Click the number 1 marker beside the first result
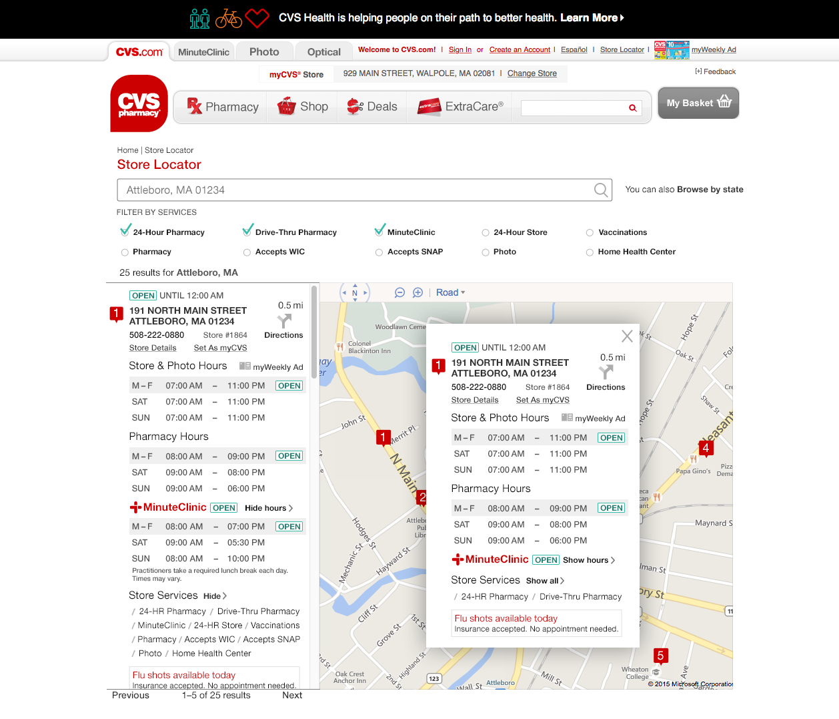The height and width of the screenshot is (719, 839). 116,314
